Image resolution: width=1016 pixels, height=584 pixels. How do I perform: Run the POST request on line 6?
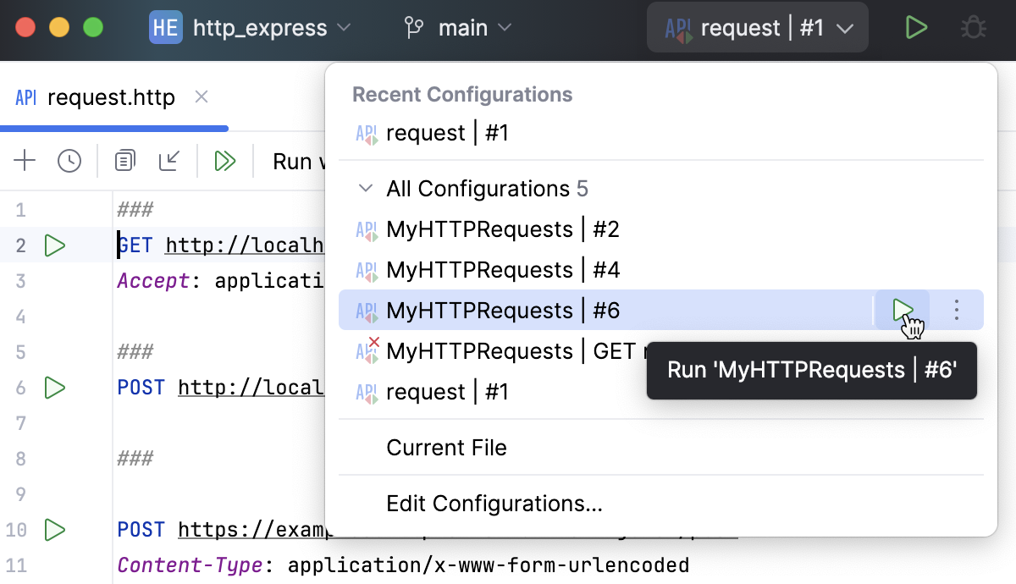tap(55, 388)
